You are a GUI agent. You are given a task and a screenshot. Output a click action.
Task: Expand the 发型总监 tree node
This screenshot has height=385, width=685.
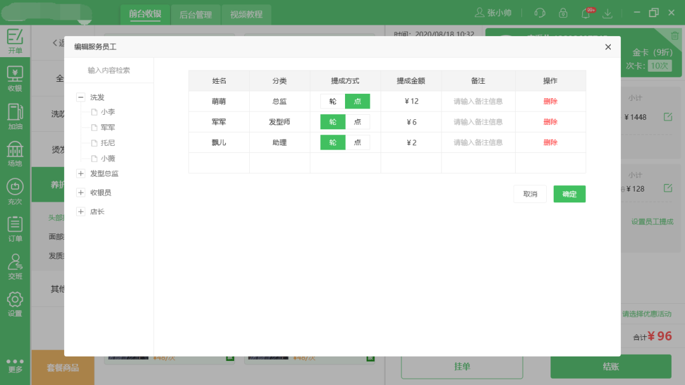click(81, 173)
